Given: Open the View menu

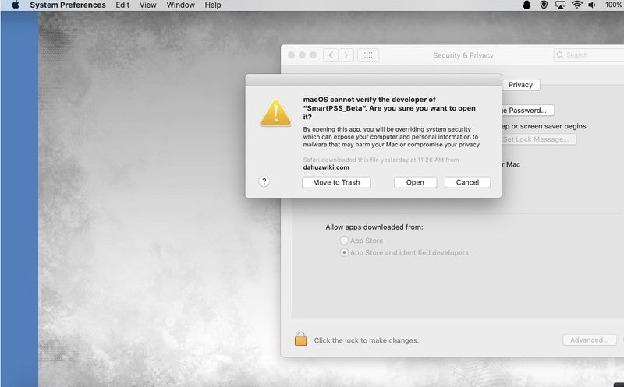Looking at the screenshot, I should pos(147,5).
